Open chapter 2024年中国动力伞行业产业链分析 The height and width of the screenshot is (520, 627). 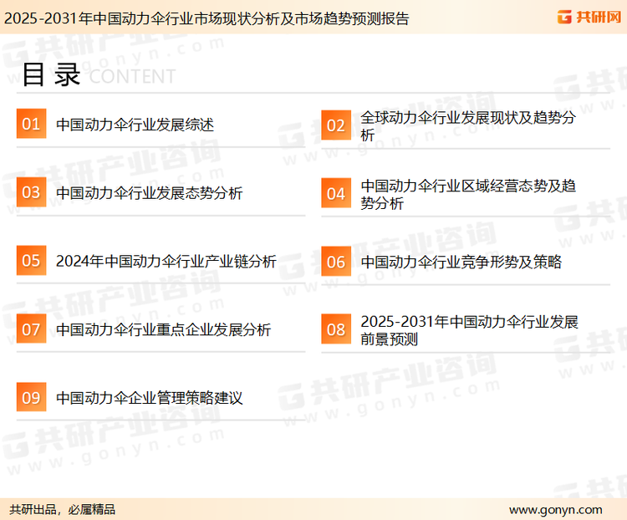[x=166, y=261]
